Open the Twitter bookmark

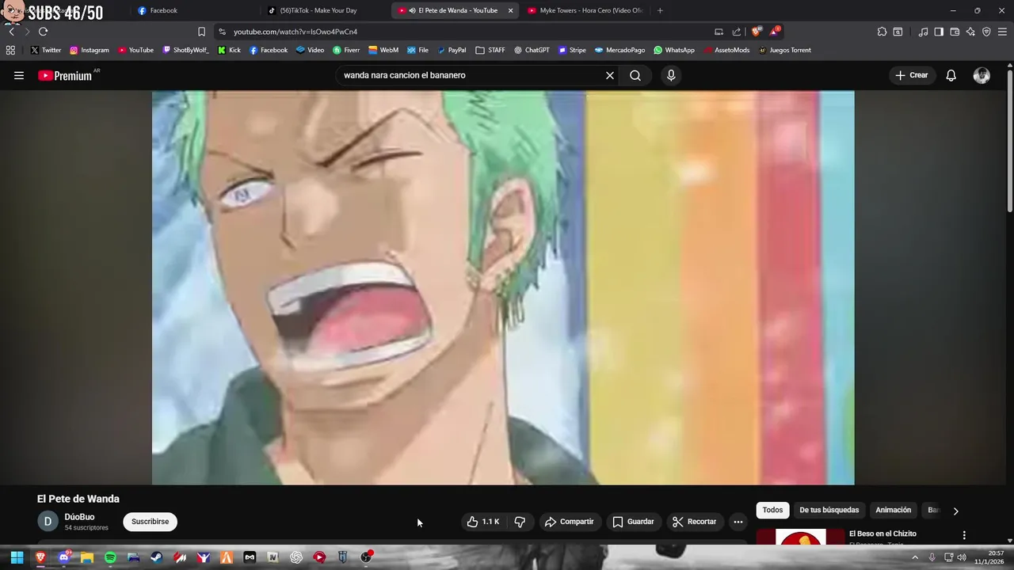tap(45, 50)
